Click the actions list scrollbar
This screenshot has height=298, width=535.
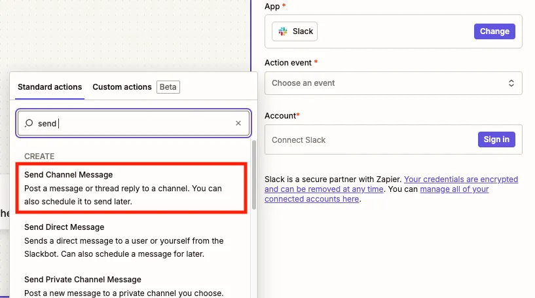[254, 174]
